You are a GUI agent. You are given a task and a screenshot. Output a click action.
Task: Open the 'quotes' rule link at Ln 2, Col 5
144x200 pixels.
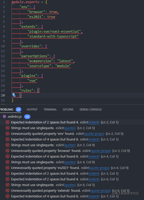coord(70,128)
